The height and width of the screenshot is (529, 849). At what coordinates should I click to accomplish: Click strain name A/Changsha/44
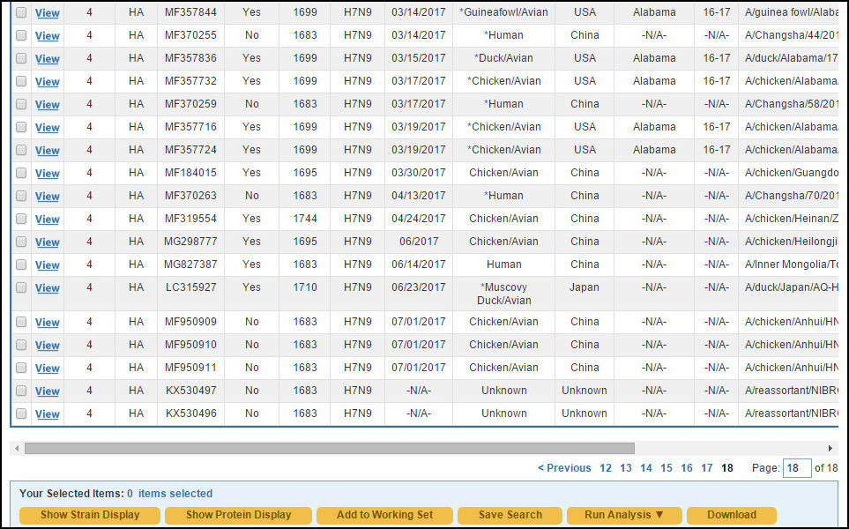(792, 35)
